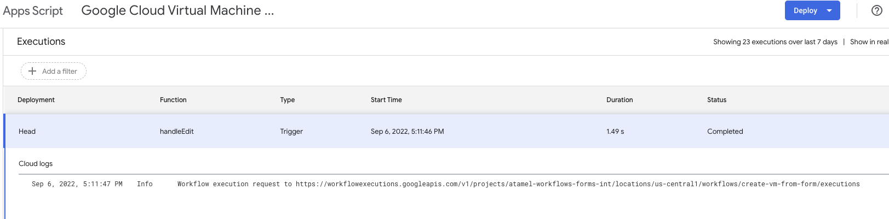Click the Type column header
The width and height of the screenshot is (889, 219).
pos(288,100)
